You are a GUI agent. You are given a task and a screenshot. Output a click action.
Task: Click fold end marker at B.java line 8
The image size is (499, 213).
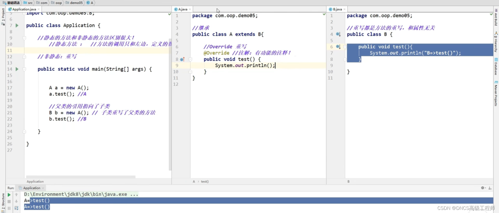coord(345,59)
